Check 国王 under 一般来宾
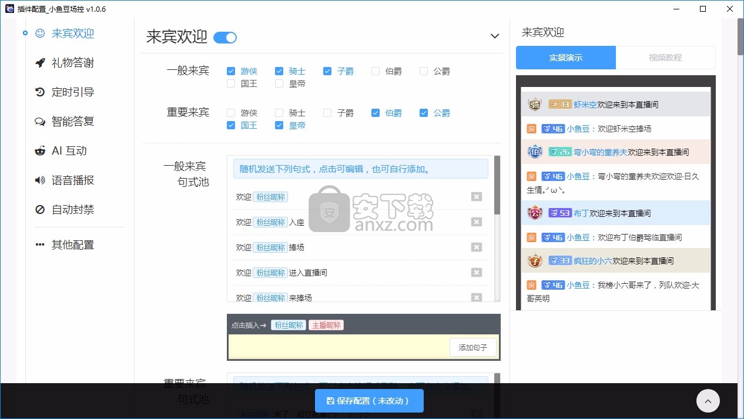Viewport: 744px width, 419px height. [231, 83]
